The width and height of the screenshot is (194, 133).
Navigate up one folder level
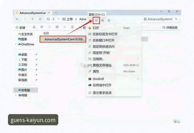(x=32, y=19)
